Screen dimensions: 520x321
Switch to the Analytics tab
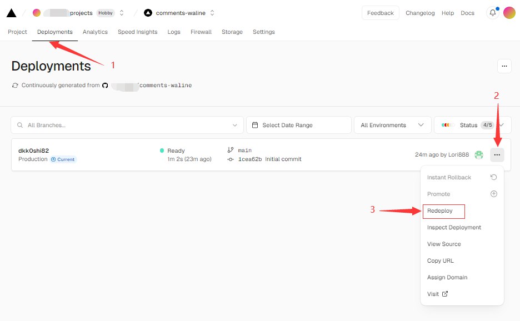pyautogui.click(x=95, y=32)
